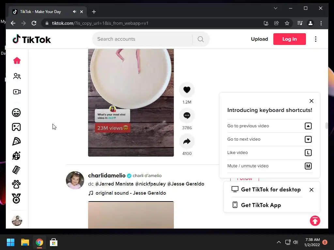Screen dimensions: 334x250
Task: Click Get TikTok App
Action: coord(257,205)
